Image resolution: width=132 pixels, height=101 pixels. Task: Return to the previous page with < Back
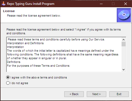[x=74, y=94]
